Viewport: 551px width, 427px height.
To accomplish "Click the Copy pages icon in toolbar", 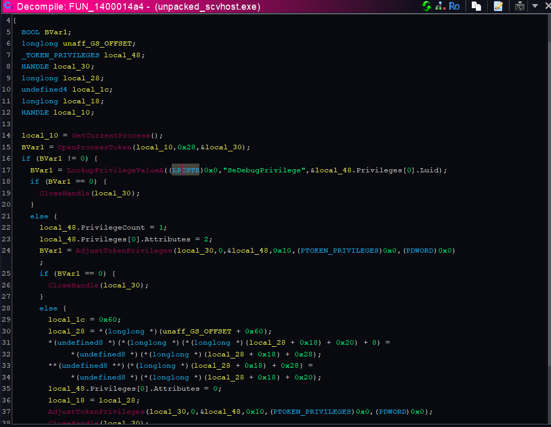I will coord(476,6).
